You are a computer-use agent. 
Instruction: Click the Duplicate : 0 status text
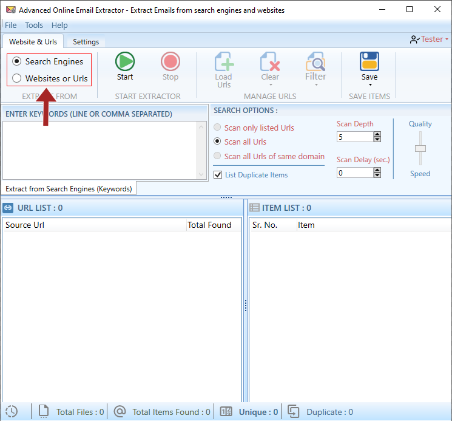pyautogui.click(x=330, y=412)
